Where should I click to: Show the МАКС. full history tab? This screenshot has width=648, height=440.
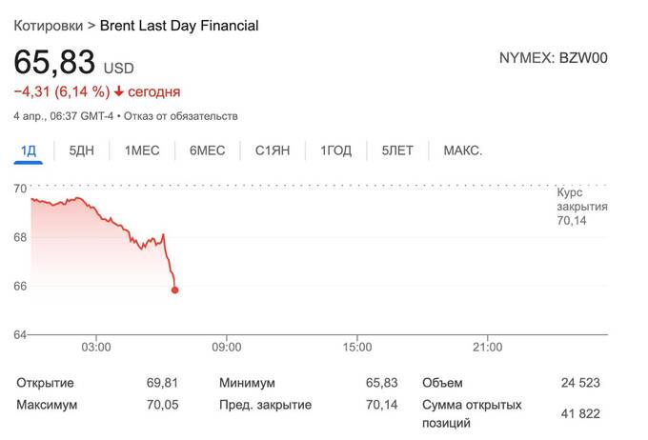pos(463,150)
